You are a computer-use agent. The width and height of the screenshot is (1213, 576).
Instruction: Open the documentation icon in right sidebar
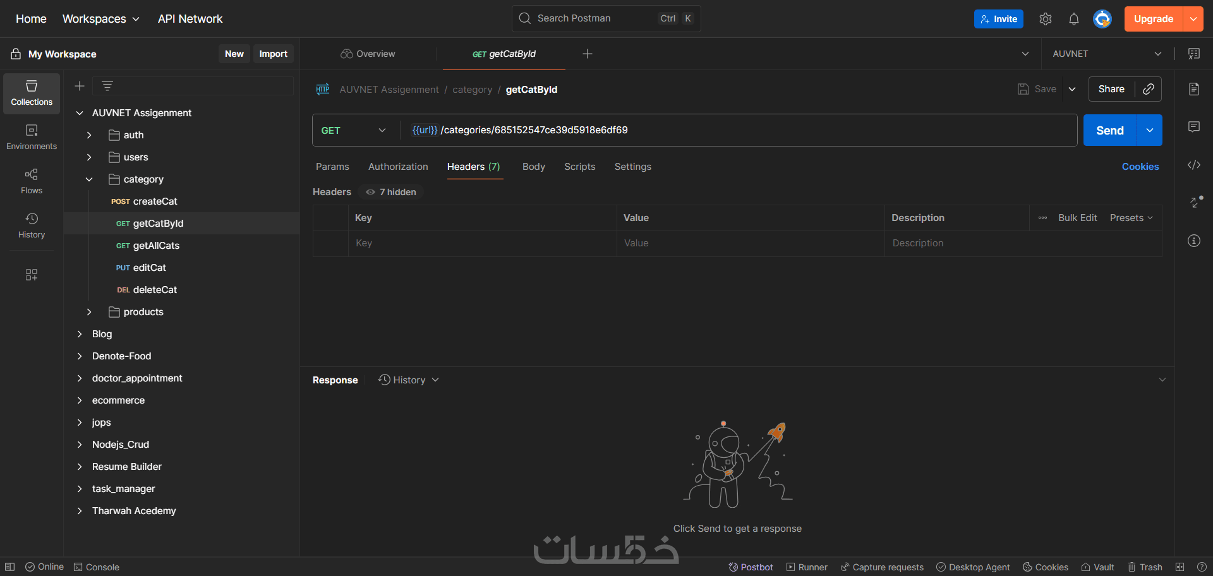click(1194, 89)
